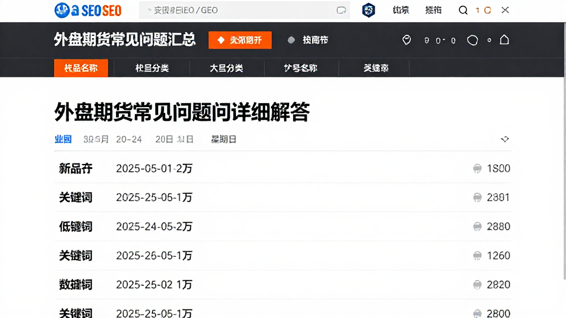The image size is (566, 318).
Task: Open the '大…分类' third navigation tab
Action: coord(226,68)
